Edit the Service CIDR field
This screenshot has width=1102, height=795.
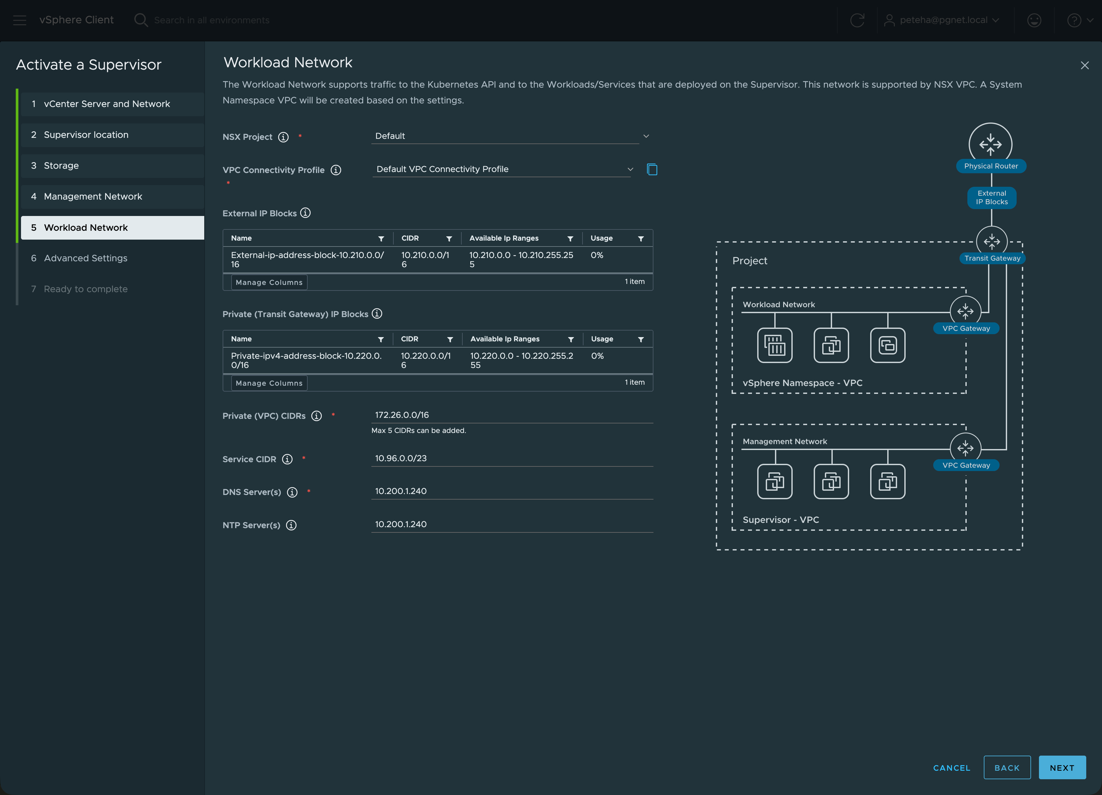coord(512,459)
